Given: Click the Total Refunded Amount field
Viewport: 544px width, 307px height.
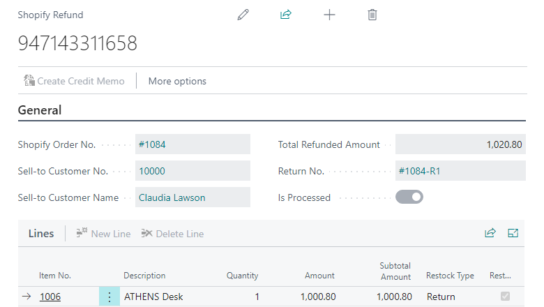Looking at the screenshot, I should click(460, 144).
